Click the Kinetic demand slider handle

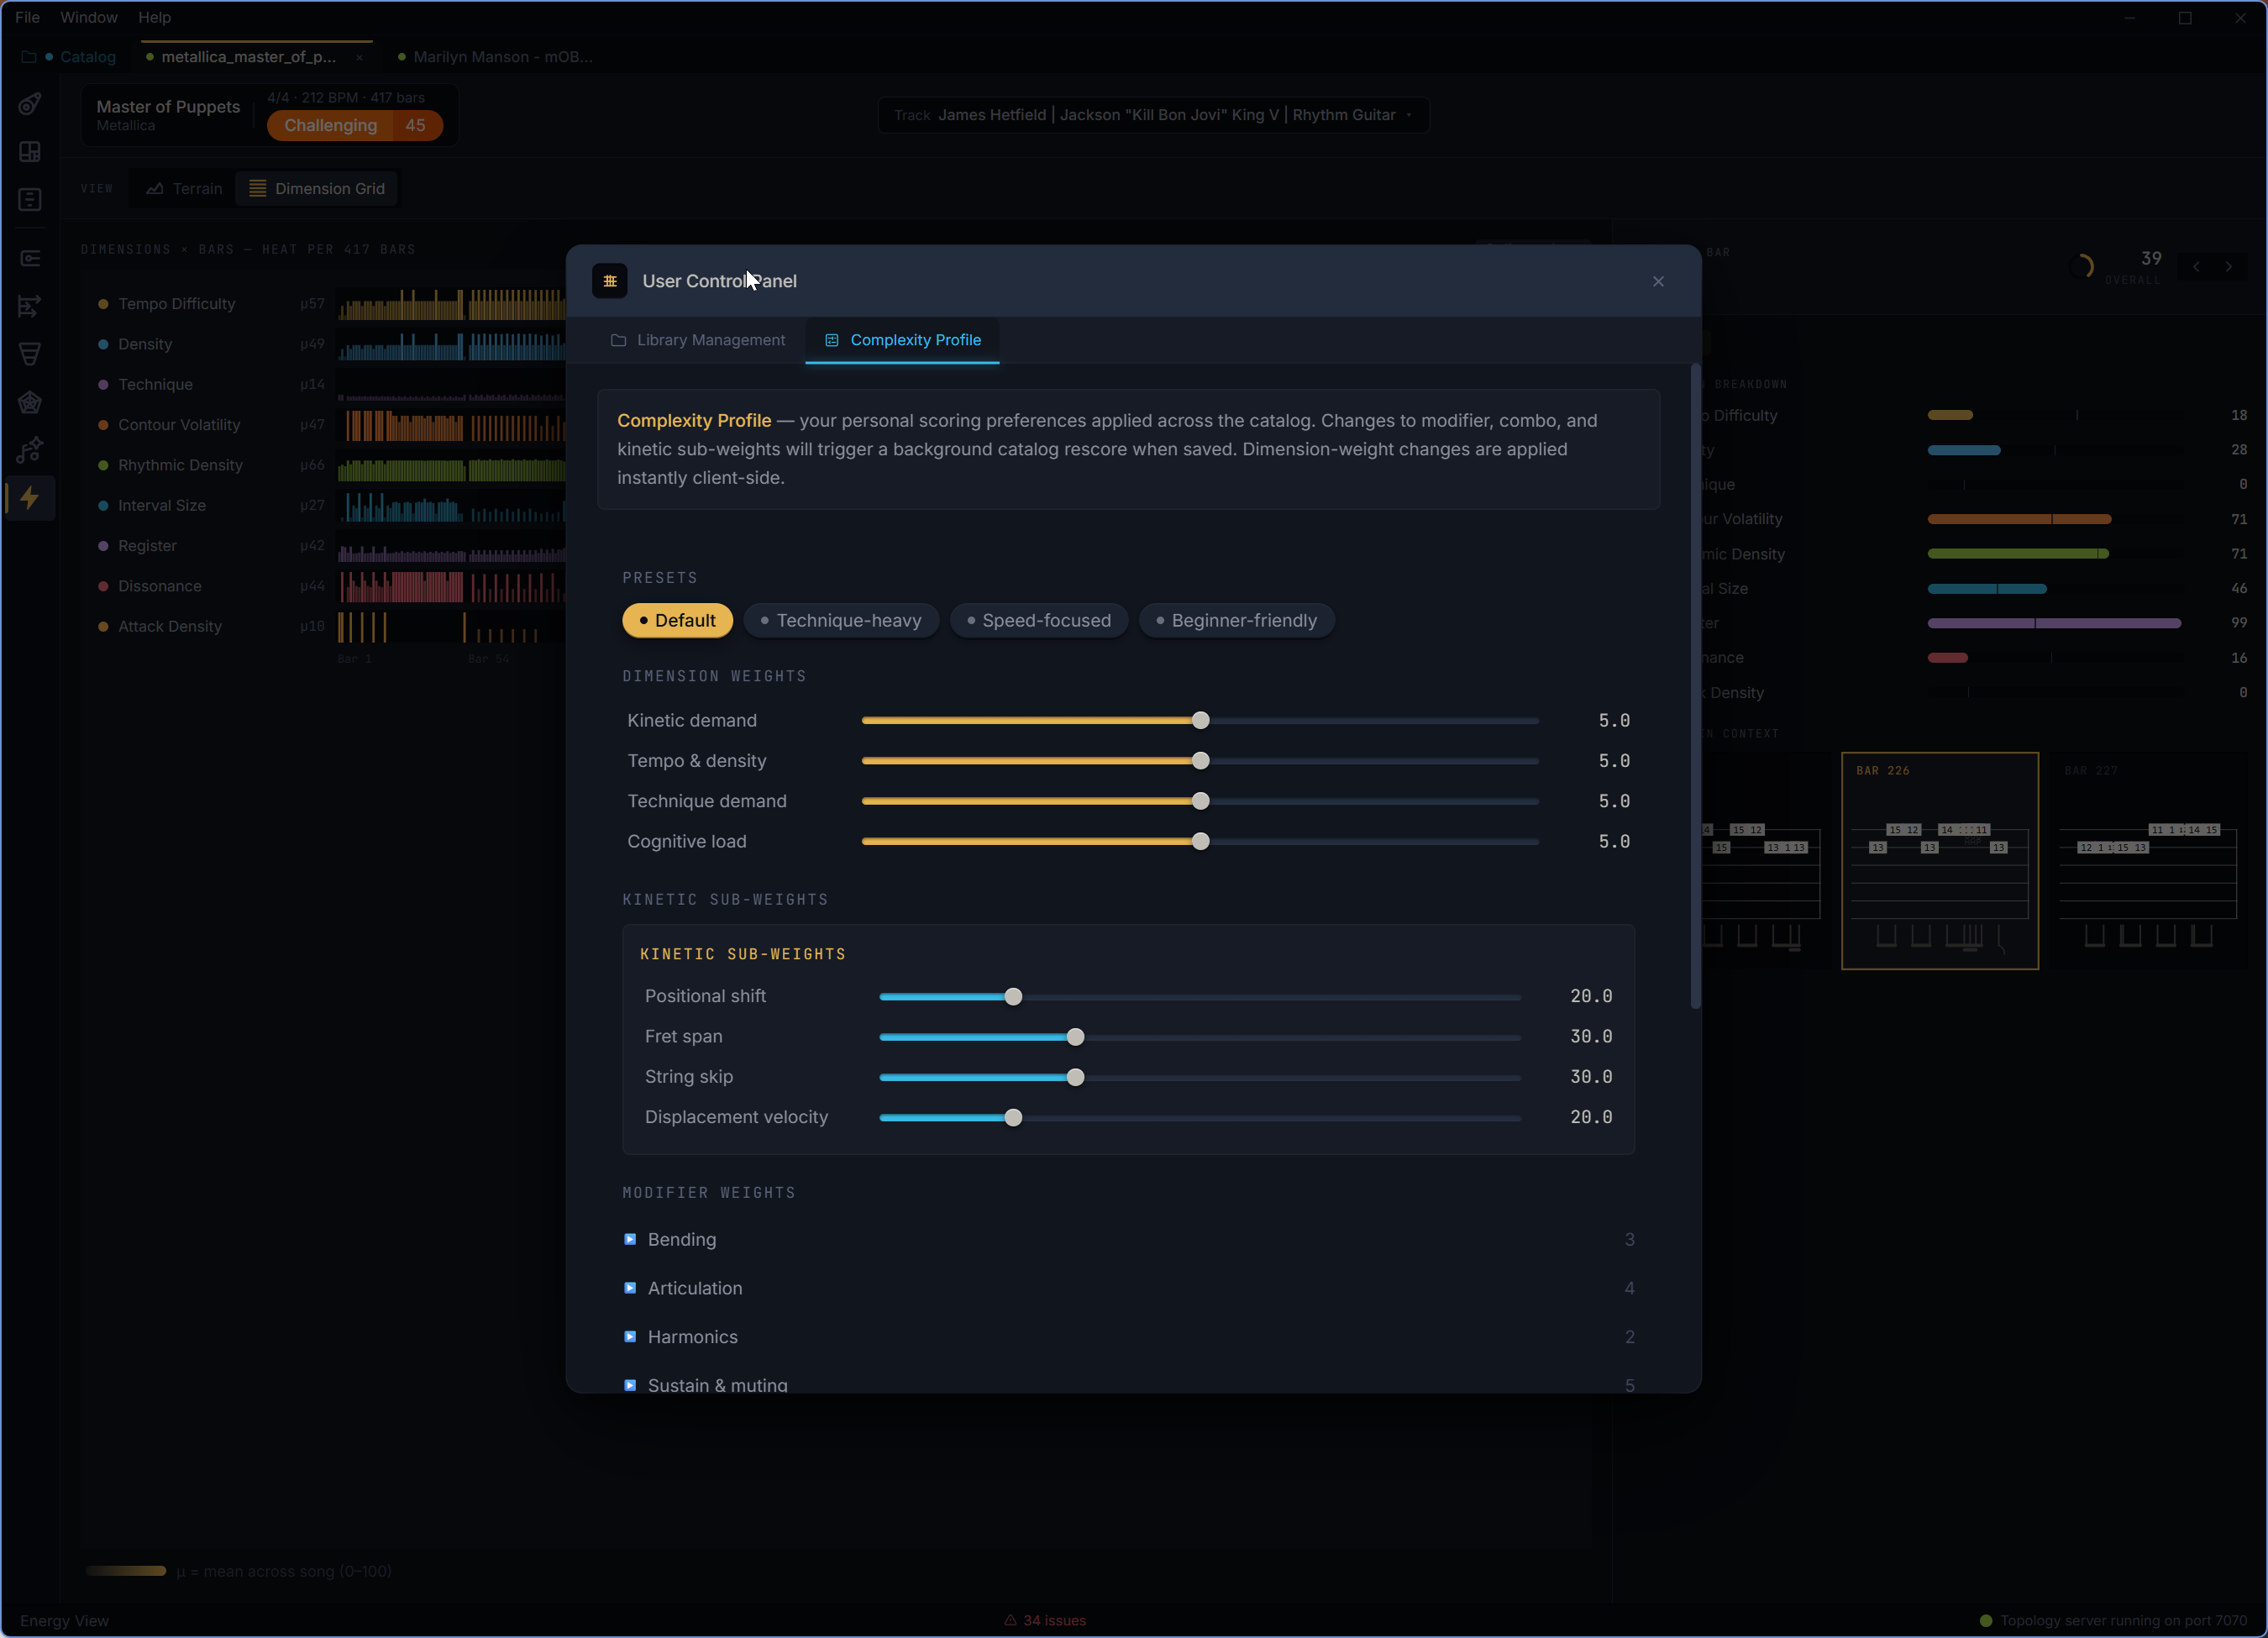click(x=1201, y=720)
